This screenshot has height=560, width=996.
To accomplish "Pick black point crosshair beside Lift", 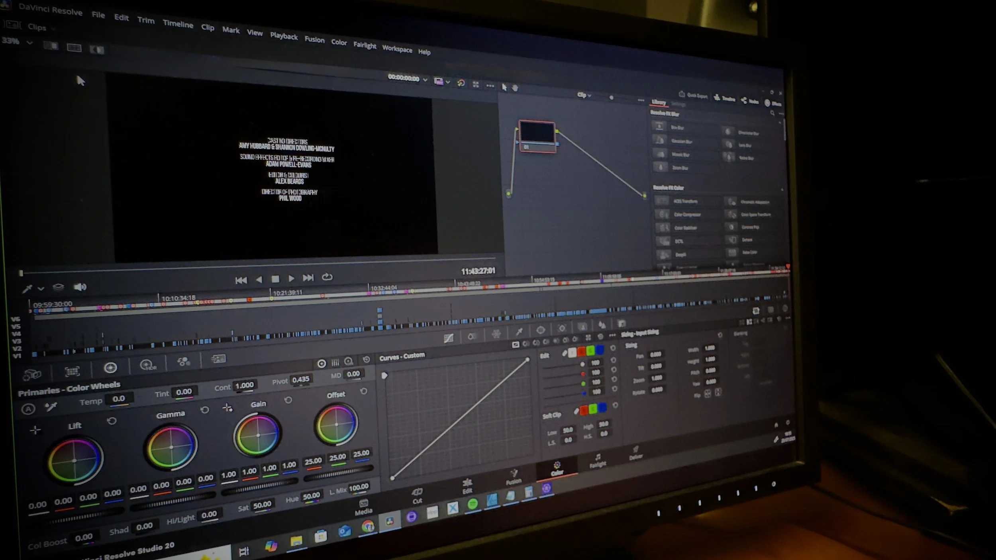I will pyautogui.click(x=35, y=430).
